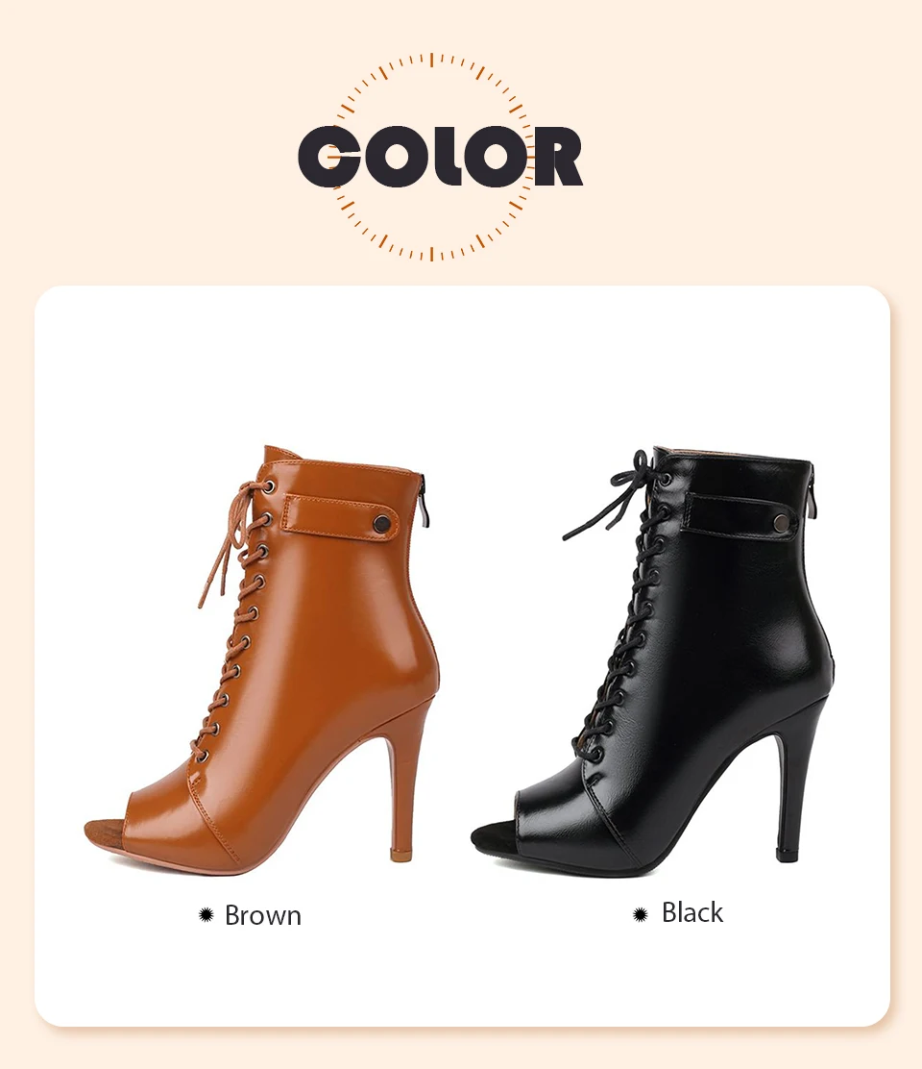The width and height of the screenshot is (922, 1069).
Task: Click the starburst bullet beside Black
Action: (x=640, y=914)
